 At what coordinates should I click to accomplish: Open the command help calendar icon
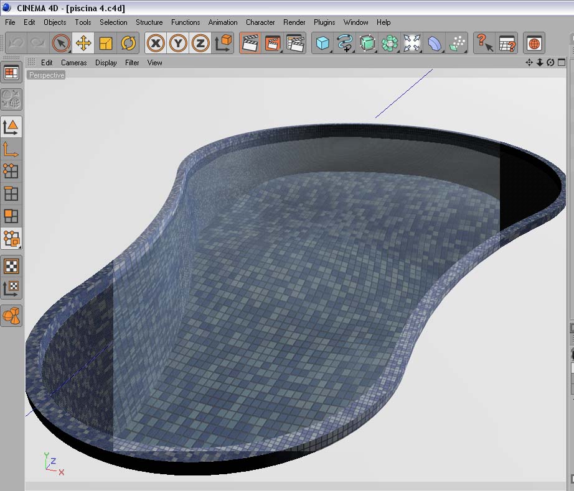pyautogui.click(x=507, y=44)
